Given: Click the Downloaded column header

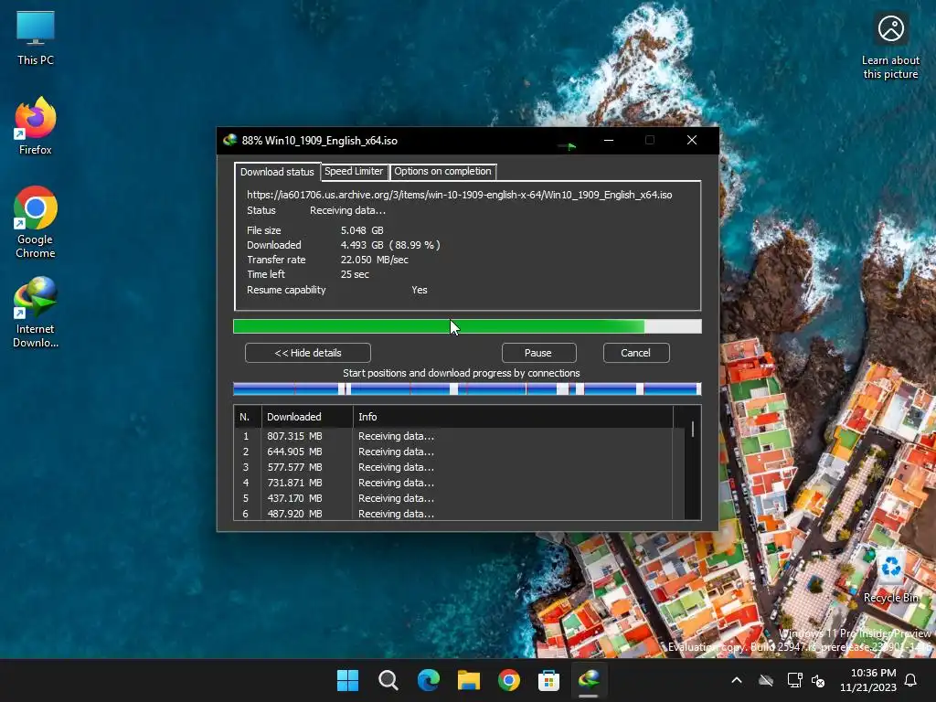Looking at the screenshot, I should (307, 417).
